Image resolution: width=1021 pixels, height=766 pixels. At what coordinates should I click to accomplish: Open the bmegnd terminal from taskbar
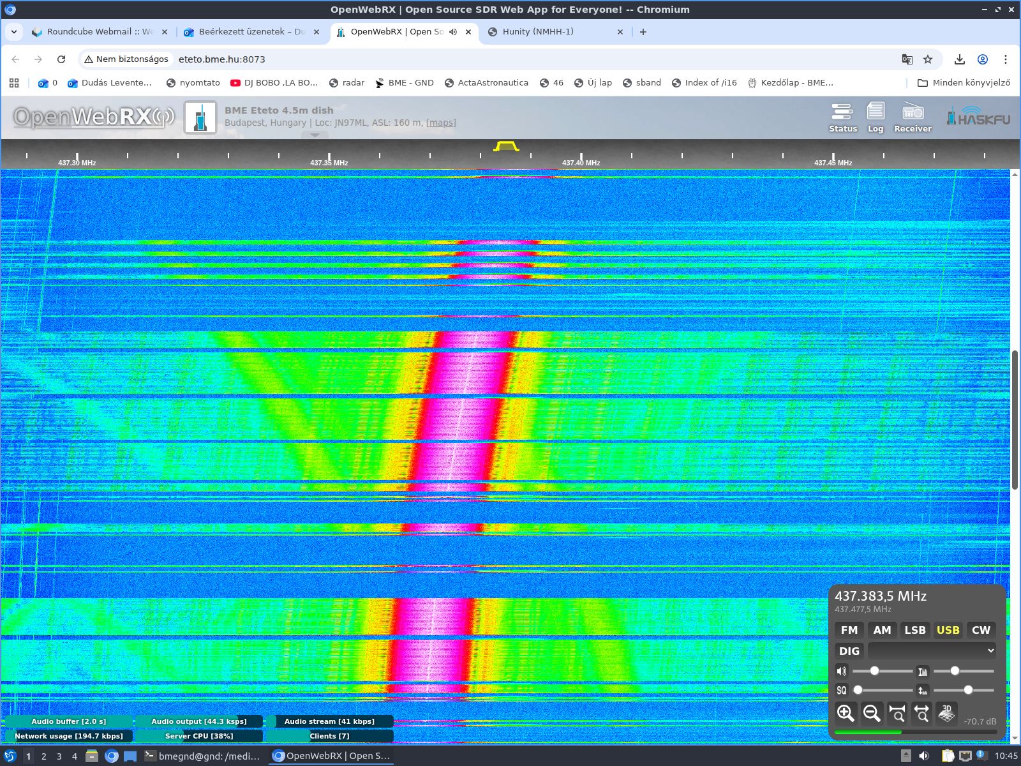pos(202,756)
